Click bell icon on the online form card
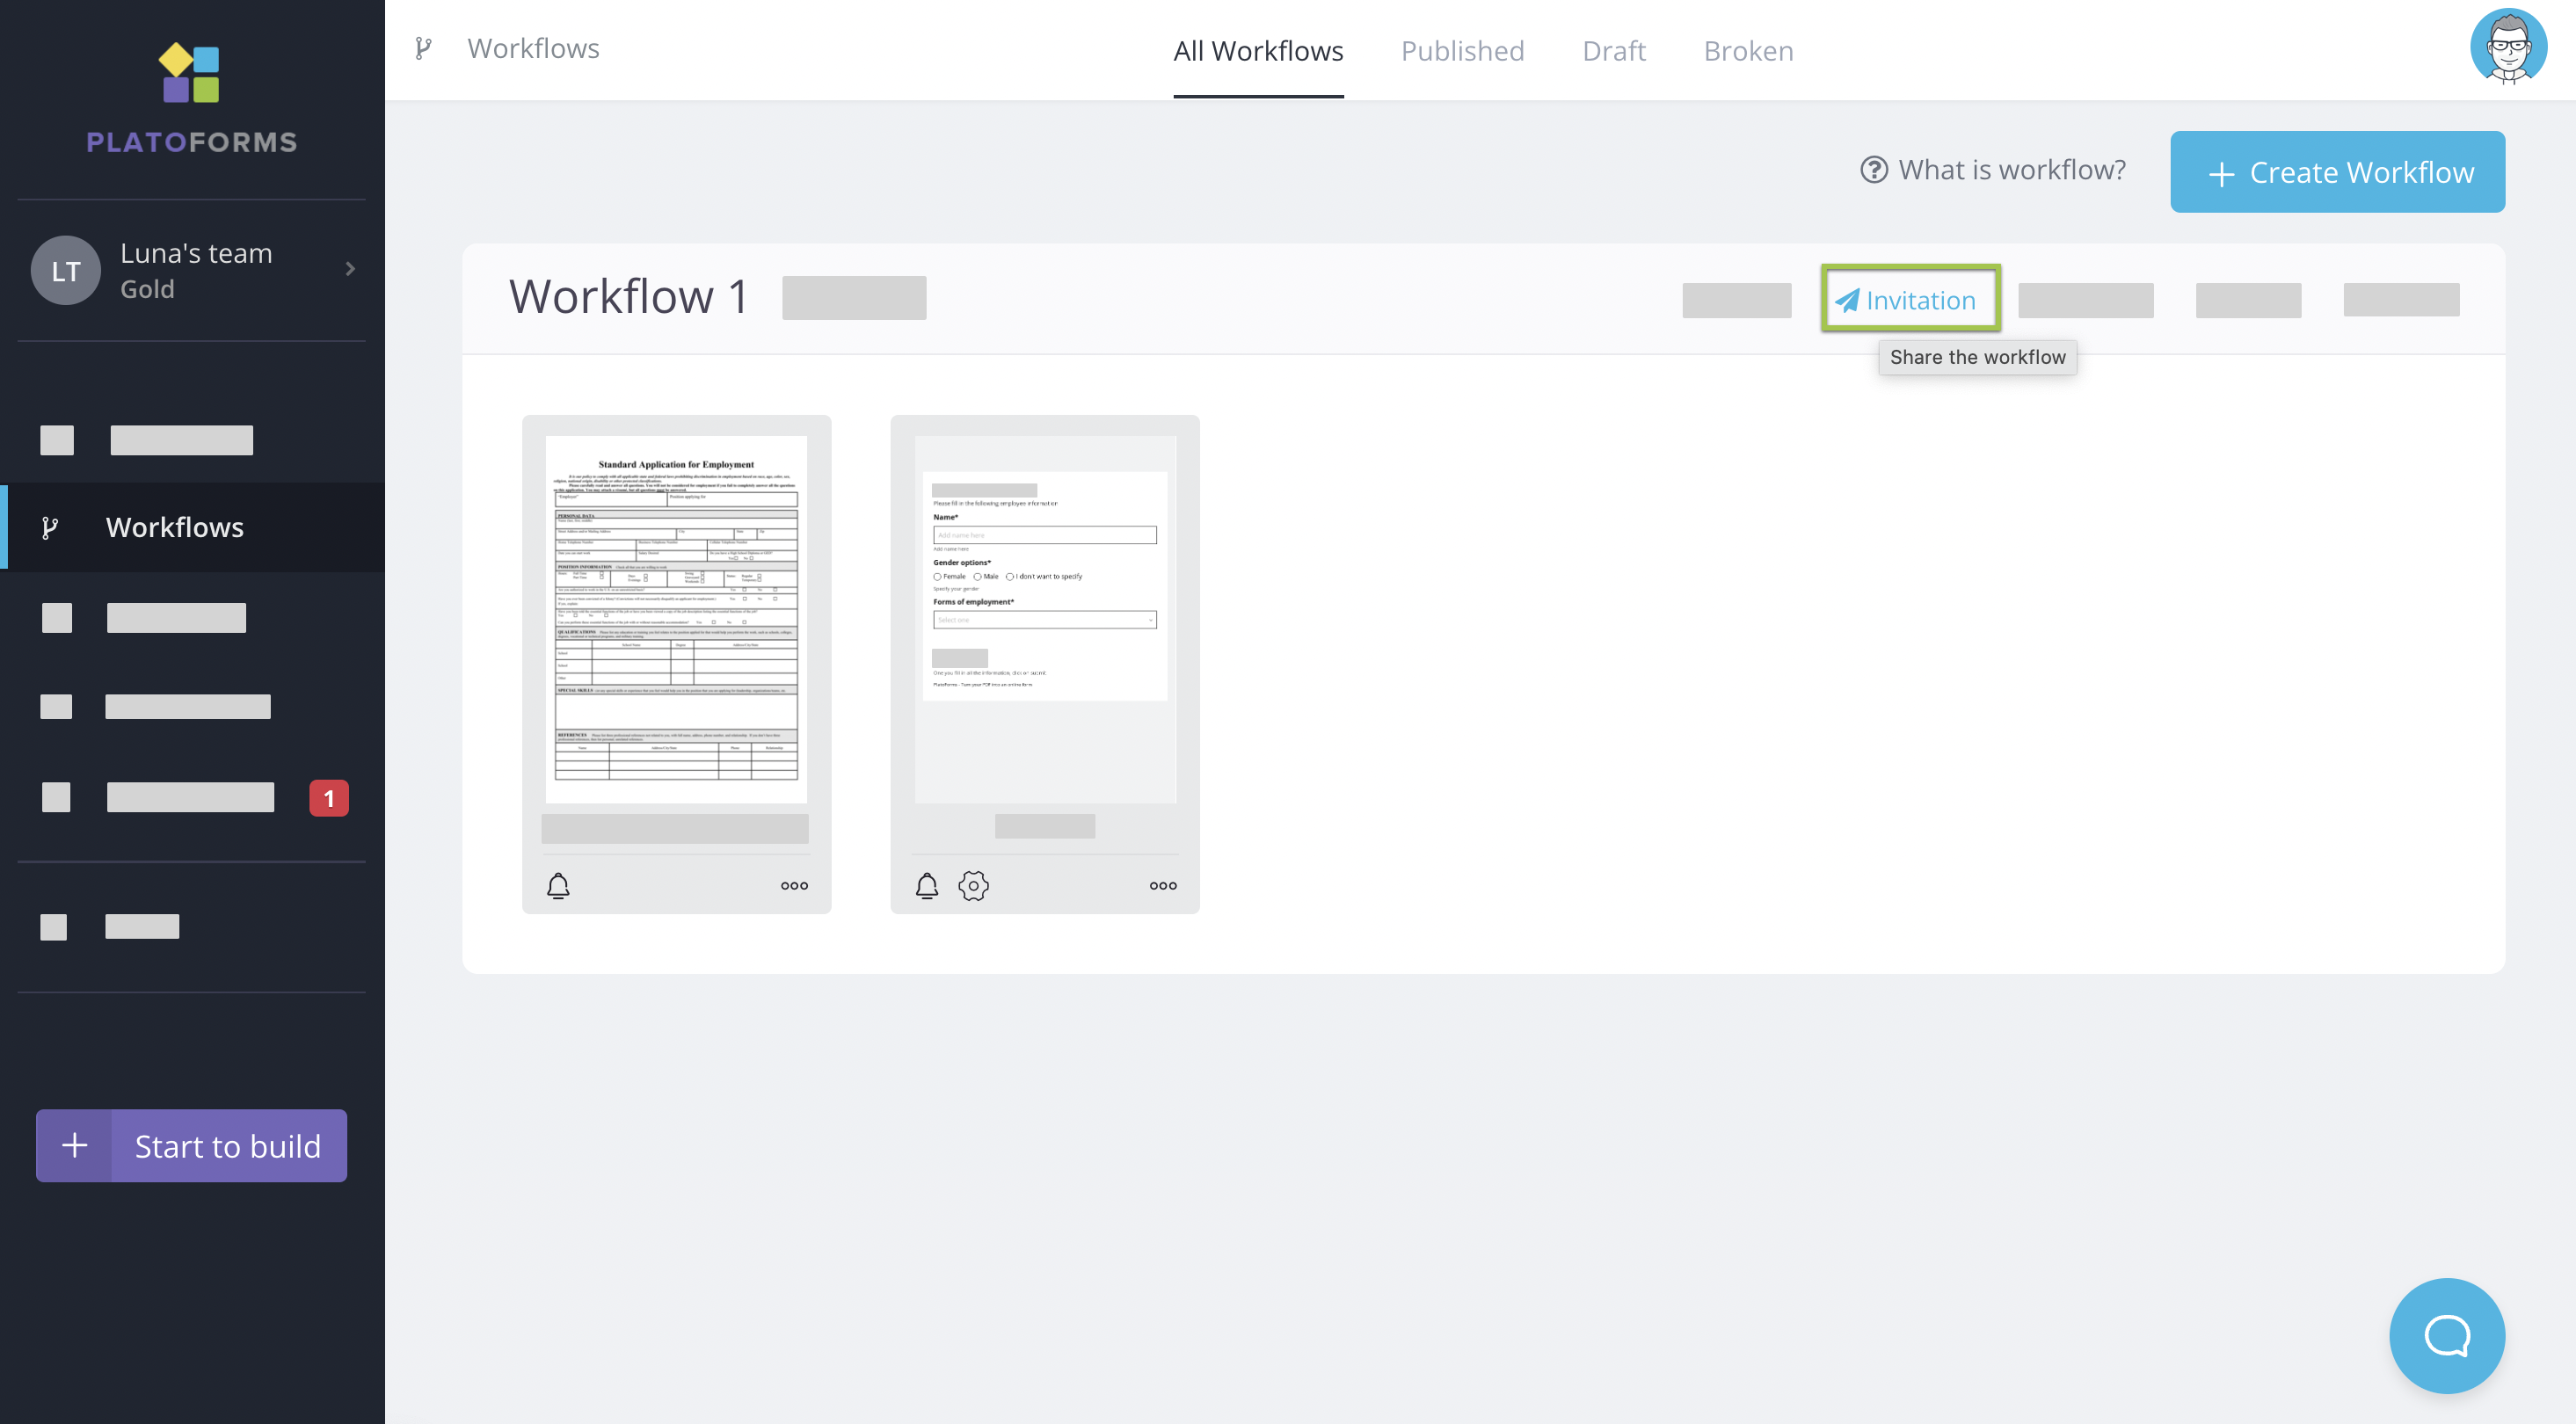 [x=926, y=885]
